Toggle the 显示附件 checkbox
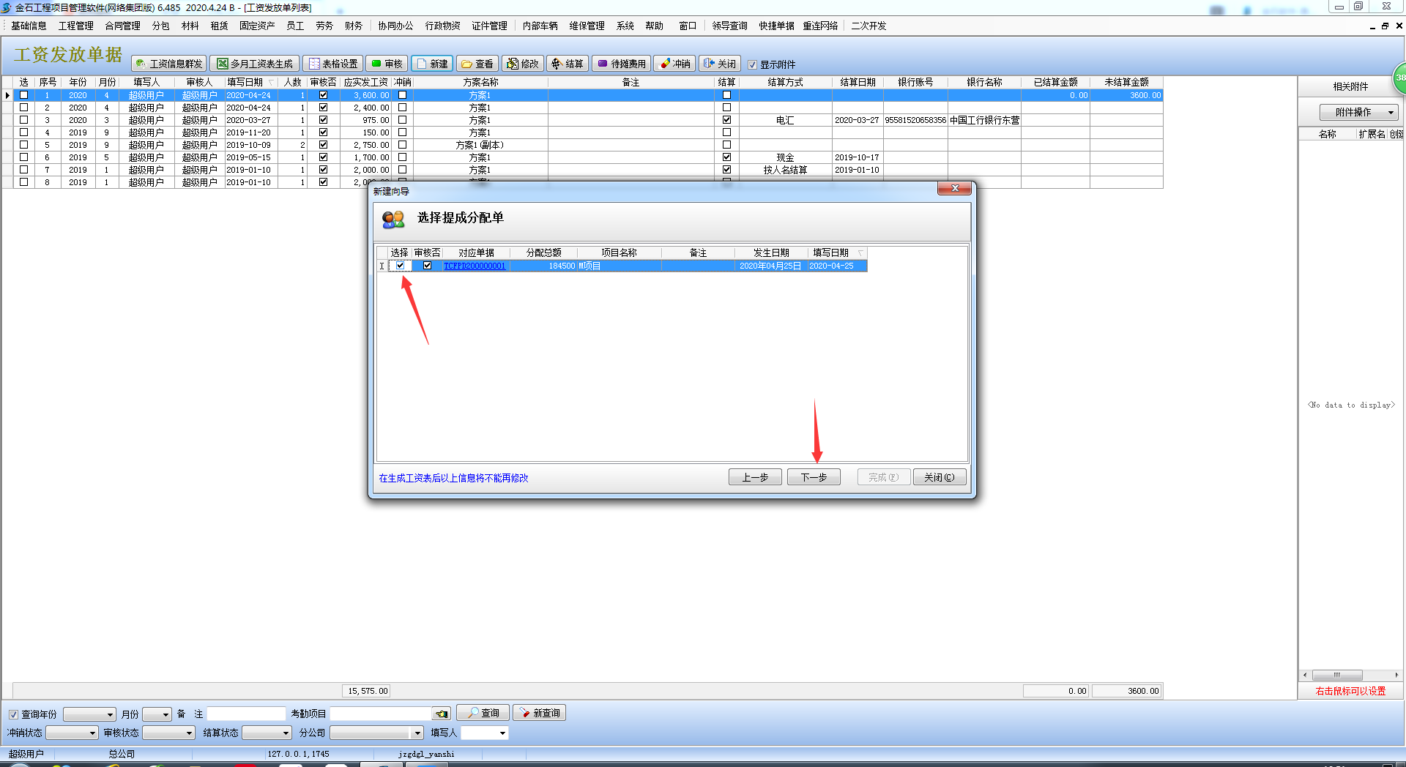 (x=752, y=64)
